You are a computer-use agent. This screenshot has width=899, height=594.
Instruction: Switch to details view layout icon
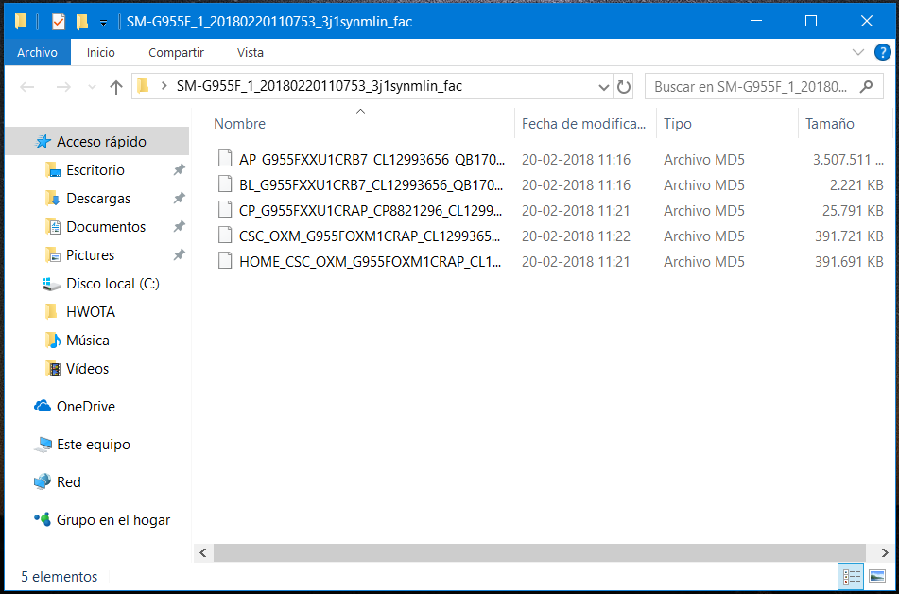[851, 576]
